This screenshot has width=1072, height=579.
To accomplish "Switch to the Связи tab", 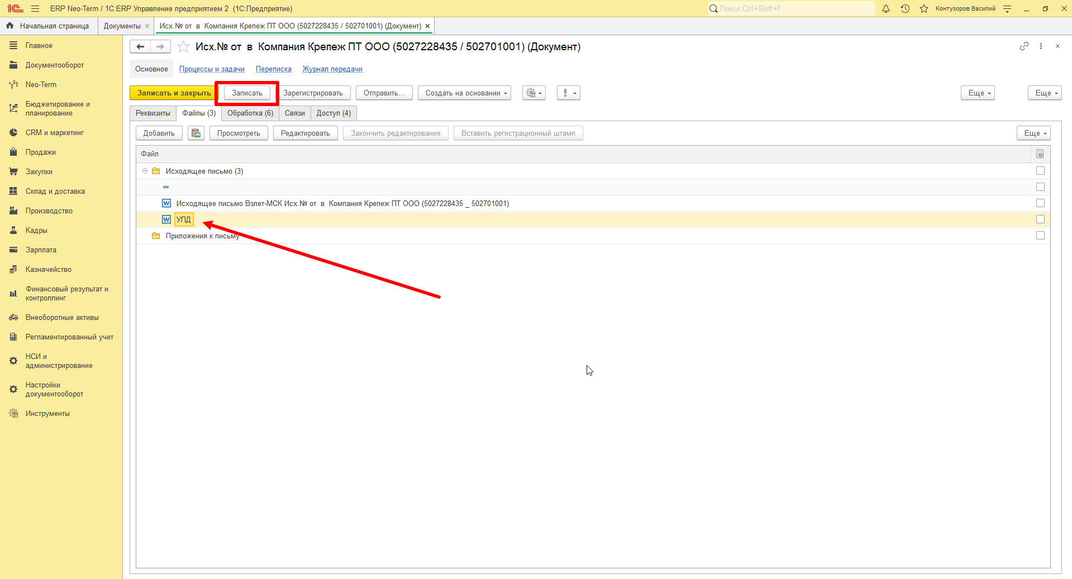I will [295, 113].
